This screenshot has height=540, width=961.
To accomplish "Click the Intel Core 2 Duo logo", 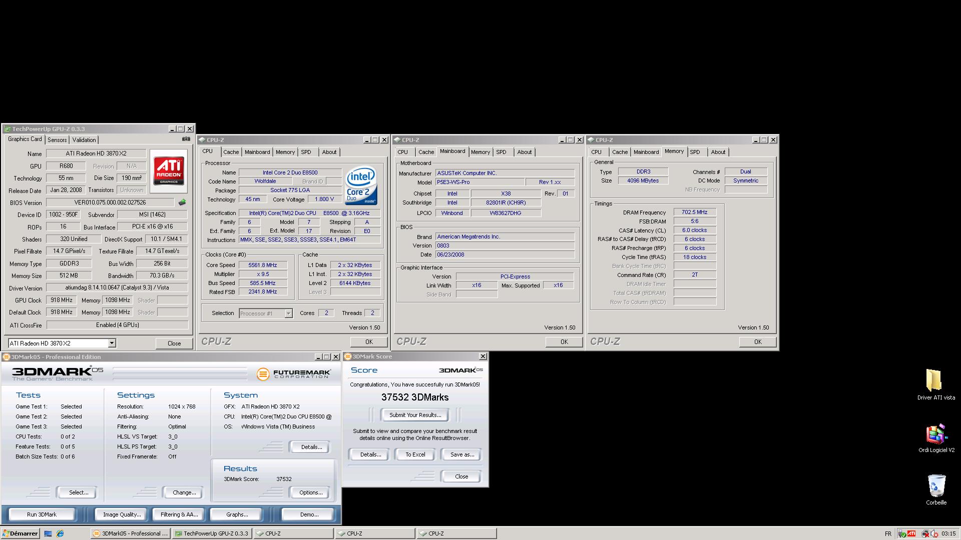I will point(361,185).
